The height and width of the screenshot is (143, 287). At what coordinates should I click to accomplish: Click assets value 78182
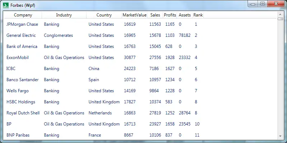click(185, 35)
